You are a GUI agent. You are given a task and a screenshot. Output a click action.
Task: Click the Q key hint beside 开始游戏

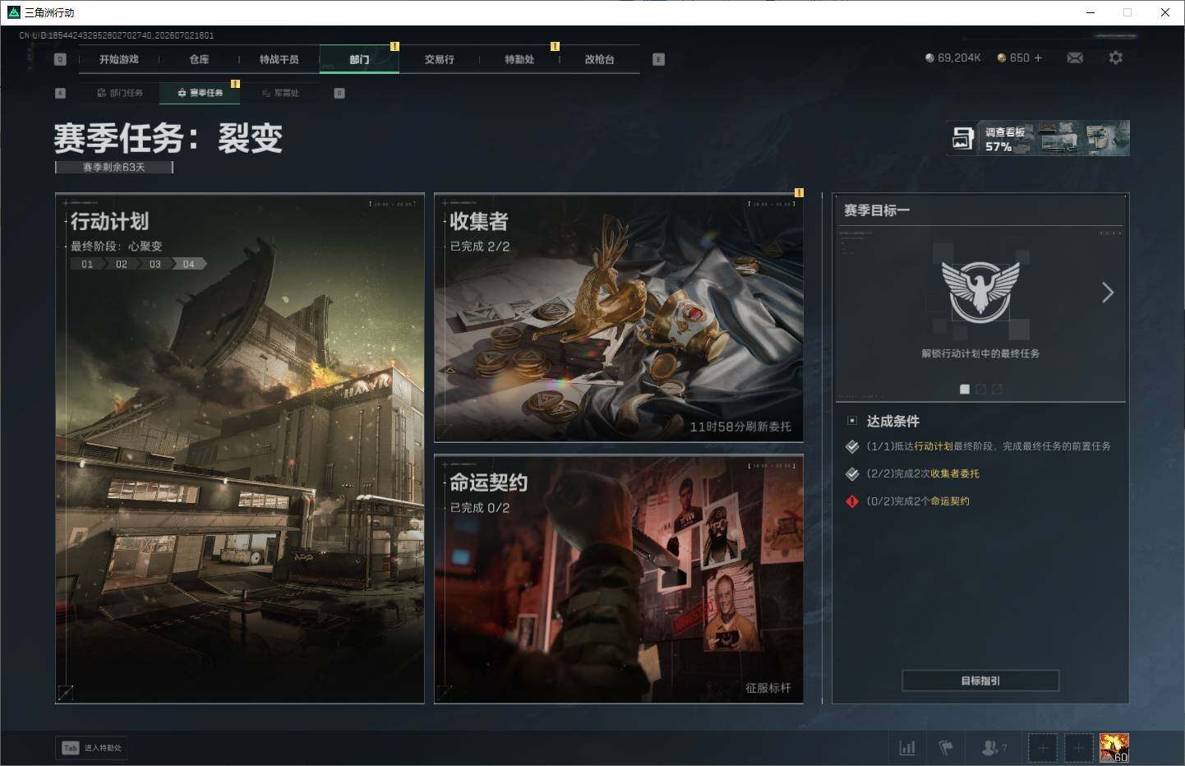point(60,59)
